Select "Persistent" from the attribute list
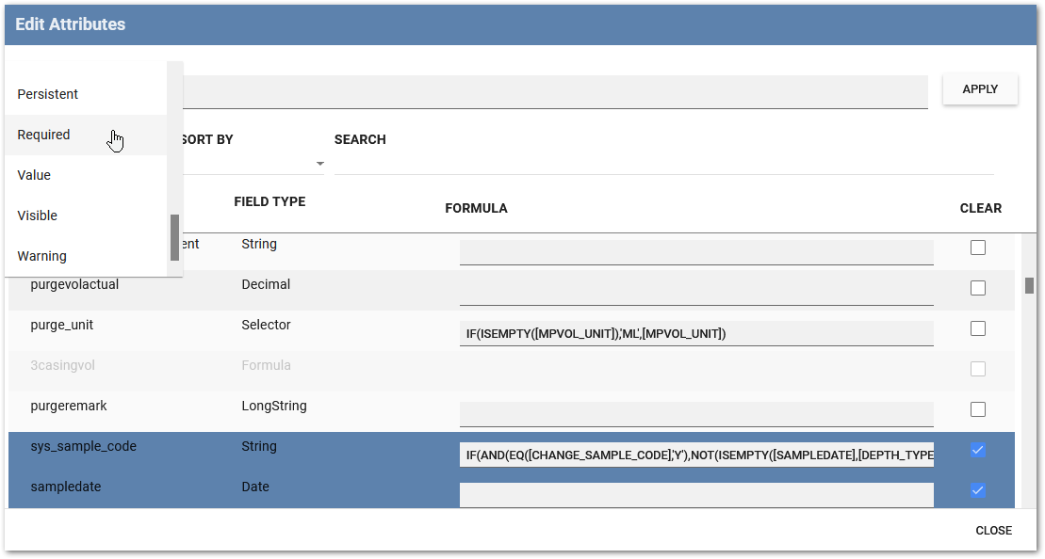This screenshot has width=1045, height=559. pos(47,94)
